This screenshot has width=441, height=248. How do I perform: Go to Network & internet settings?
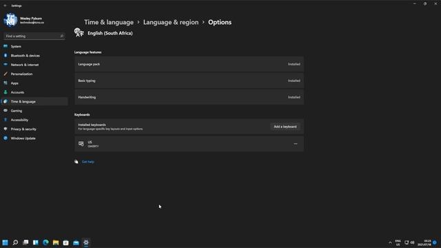coord(34,65)
